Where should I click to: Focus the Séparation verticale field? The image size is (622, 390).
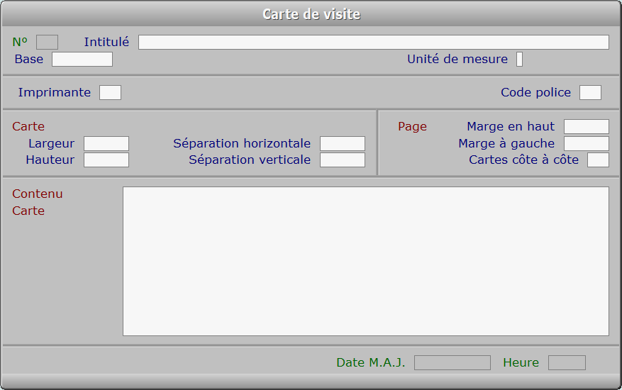[343, 160]
